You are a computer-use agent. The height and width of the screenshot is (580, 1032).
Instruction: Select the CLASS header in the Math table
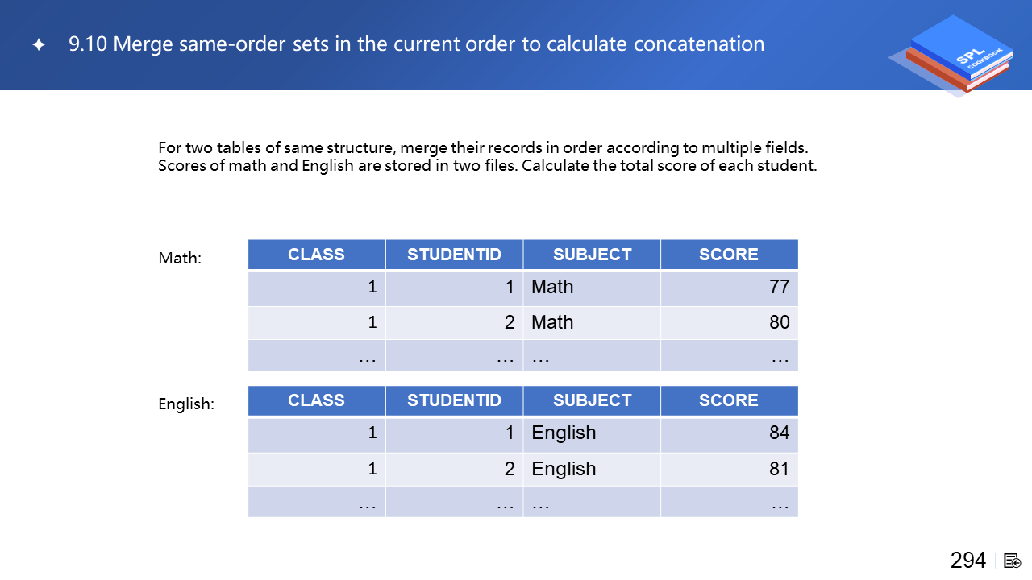[x=316, y=255]
